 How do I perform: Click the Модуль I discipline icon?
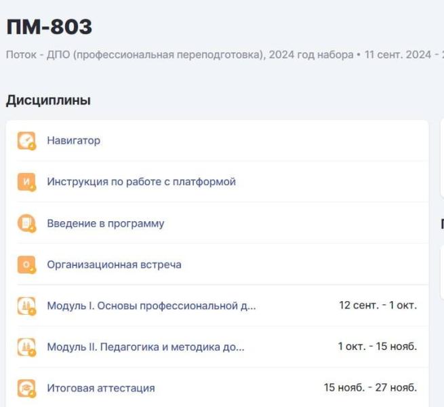tap(26, 306)
